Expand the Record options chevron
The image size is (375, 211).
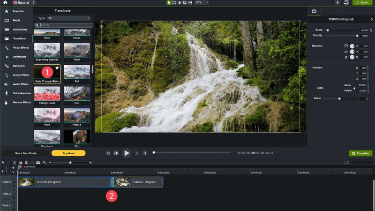click(33, 3)
